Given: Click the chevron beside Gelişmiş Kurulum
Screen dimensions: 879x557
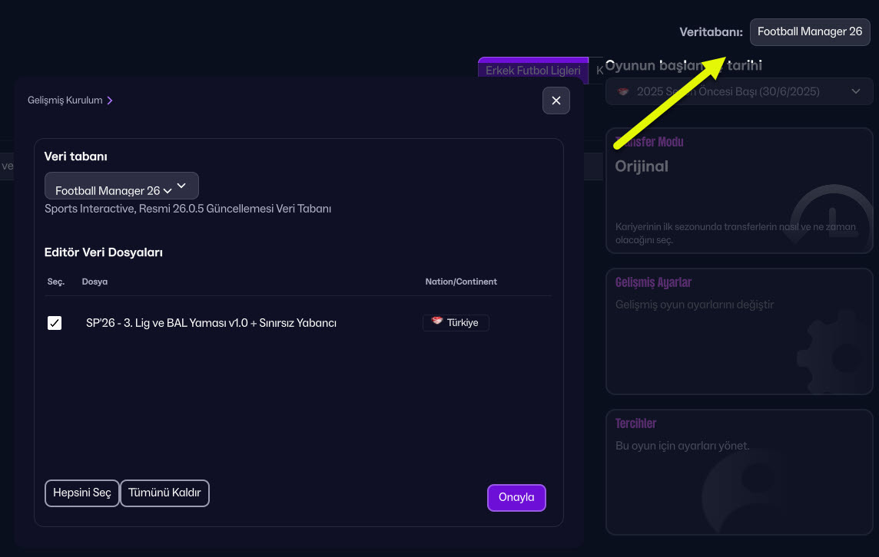Looking at the screenshot, I should [110, 101].
